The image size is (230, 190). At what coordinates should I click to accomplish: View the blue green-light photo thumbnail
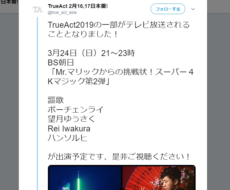coord(85,178)
